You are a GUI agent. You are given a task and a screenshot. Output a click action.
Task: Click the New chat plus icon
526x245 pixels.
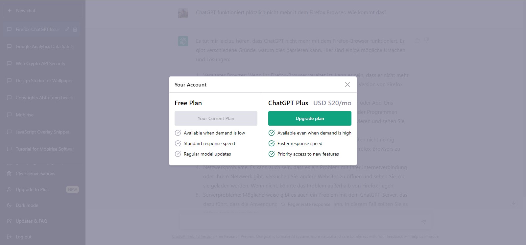pos(10,11)
